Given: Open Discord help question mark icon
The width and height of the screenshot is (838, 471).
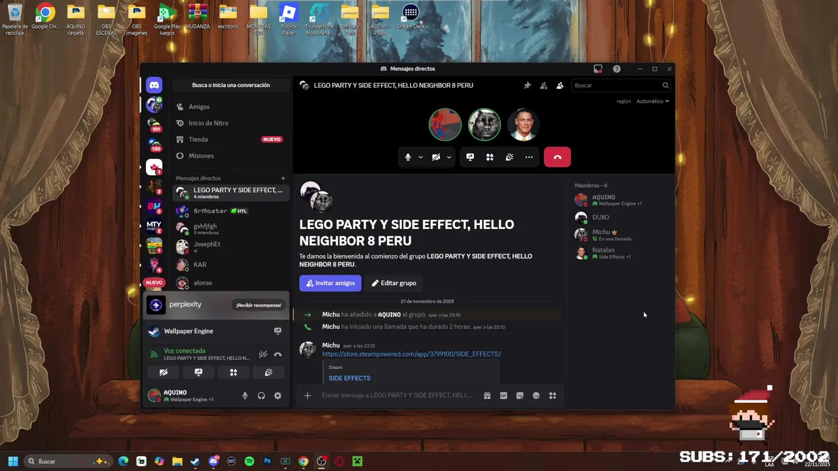Looking at the screenshot, I should point(617,69).
